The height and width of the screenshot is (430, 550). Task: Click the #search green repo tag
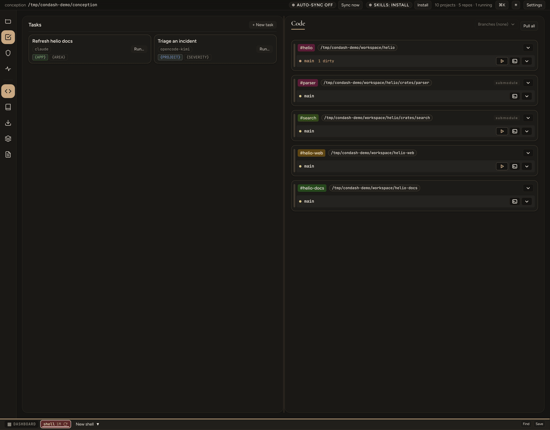pos(308,118)
